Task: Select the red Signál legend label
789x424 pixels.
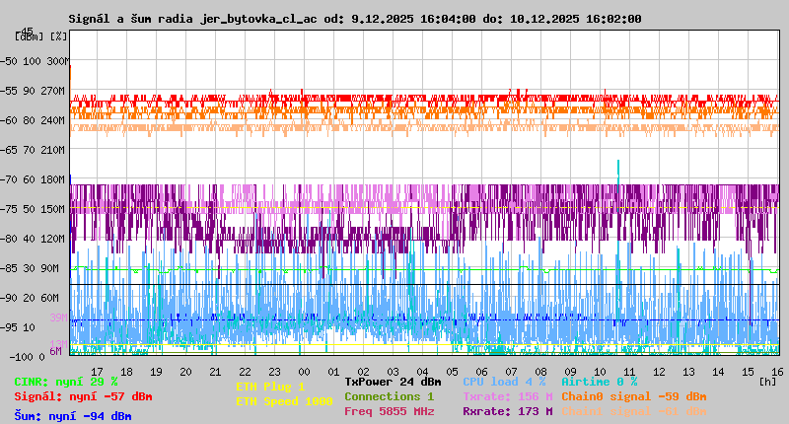Action: pos(83,396)
